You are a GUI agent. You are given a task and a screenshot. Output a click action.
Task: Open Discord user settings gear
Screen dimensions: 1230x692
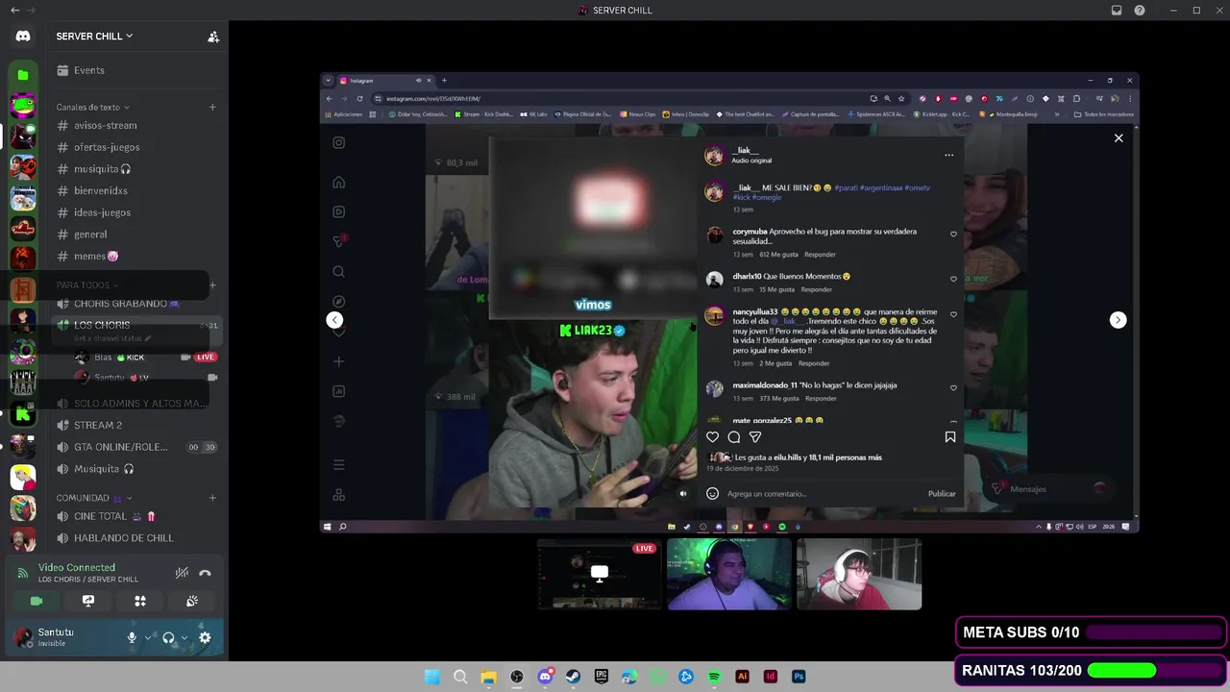click(205, 637)
